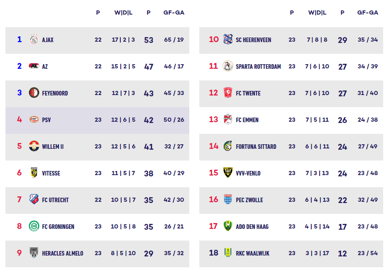Select the FC Twente red badge
The height and width of the screenshot is (271, 389).
[x=228, y=93]
